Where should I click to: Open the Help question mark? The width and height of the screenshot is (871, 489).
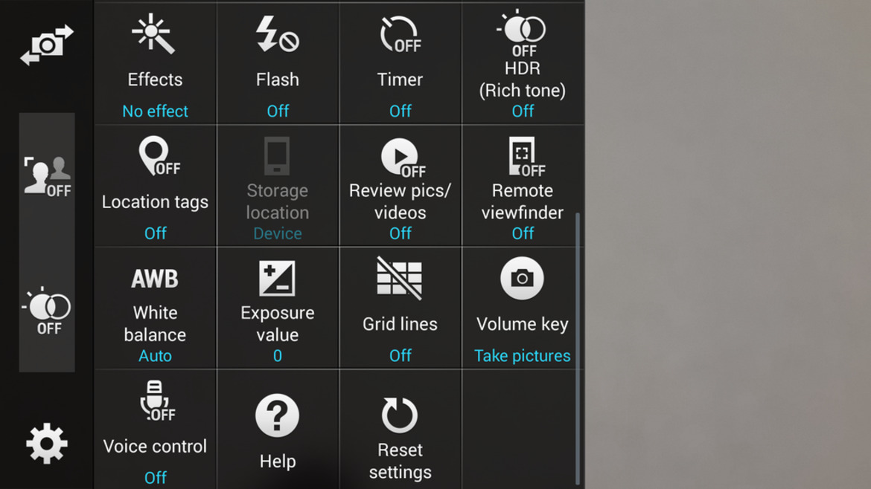click(x=278, y=430)
